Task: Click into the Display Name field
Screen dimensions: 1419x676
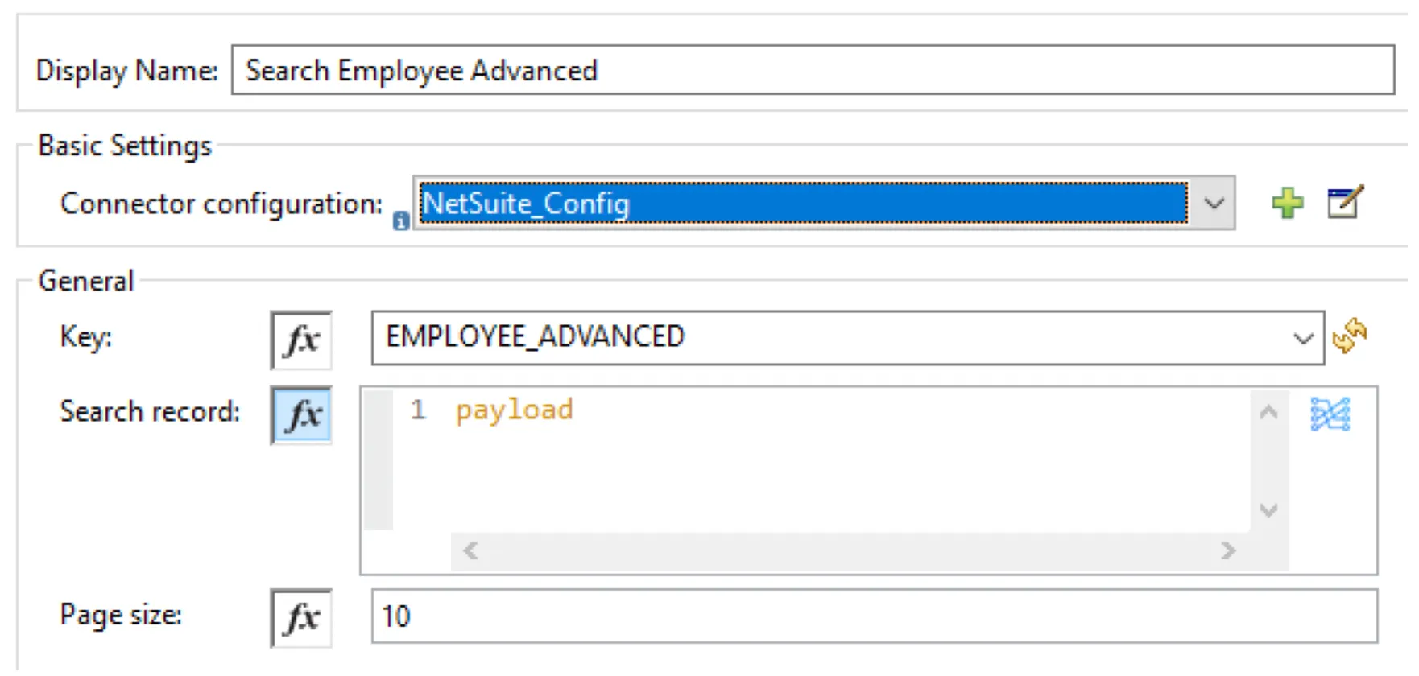Action: coord(813,70)
